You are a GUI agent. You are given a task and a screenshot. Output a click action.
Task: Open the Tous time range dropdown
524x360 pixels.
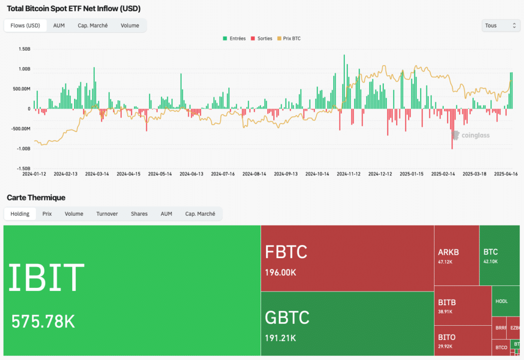[x=500, y=26]
